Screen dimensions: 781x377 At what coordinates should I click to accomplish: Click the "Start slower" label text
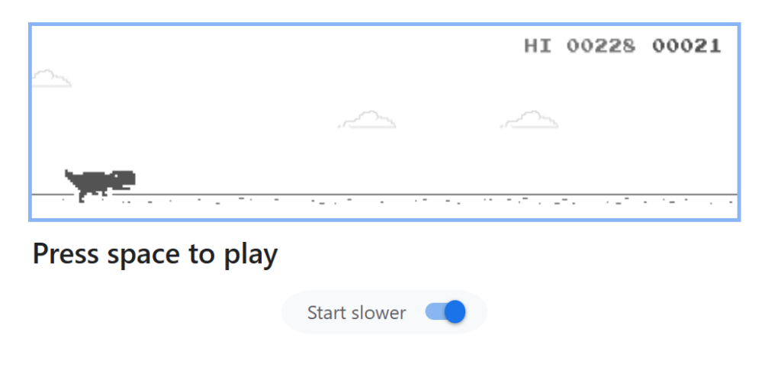356,313
